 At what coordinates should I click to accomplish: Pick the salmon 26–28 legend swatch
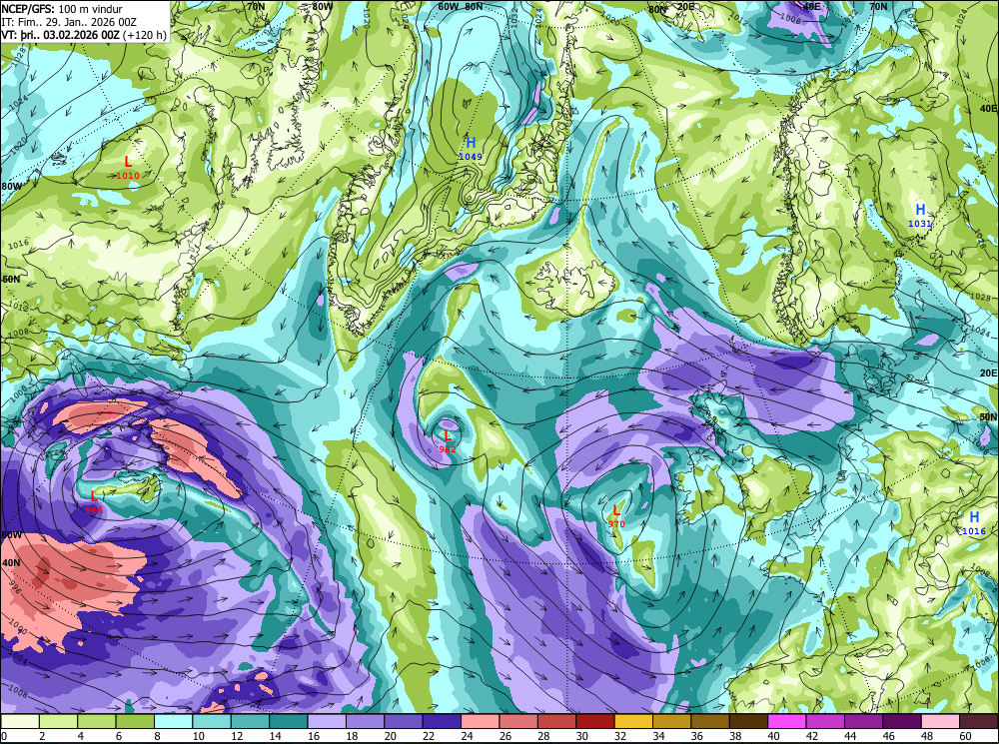click(518, 721)
